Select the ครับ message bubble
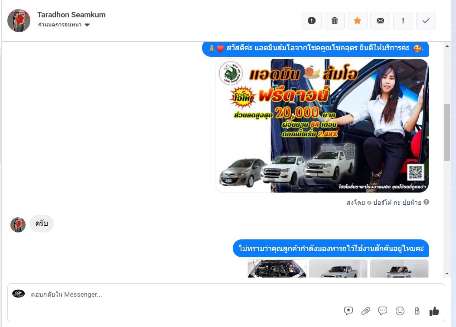The height and width of the screenshot is (327, 456). 42,223
